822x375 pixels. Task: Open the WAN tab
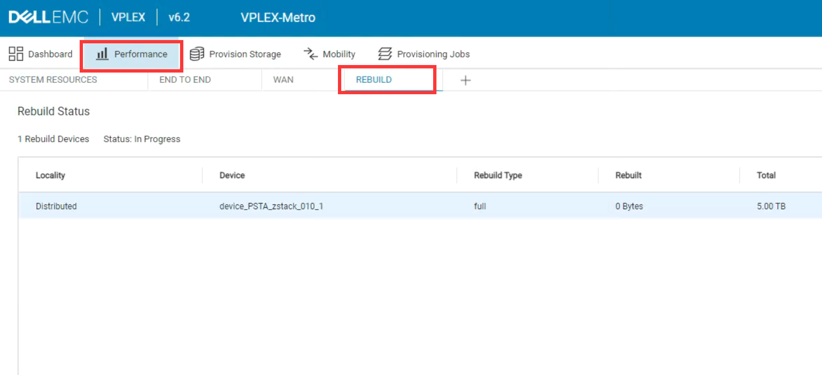tap(283, 80)
